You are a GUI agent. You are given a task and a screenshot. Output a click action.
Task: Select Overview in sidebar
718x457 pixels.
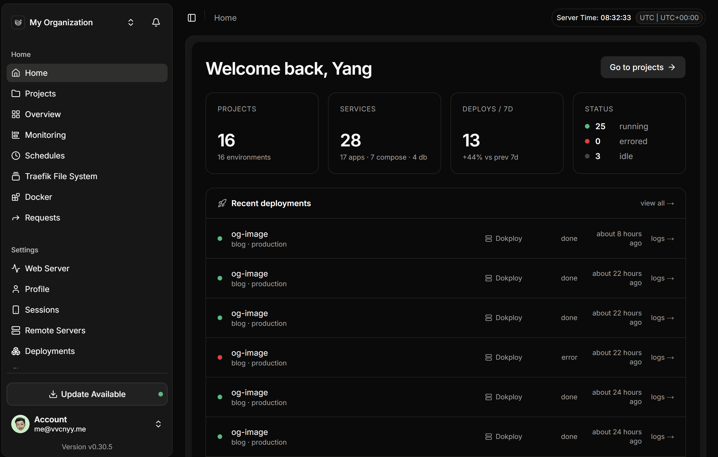point(87,114)
